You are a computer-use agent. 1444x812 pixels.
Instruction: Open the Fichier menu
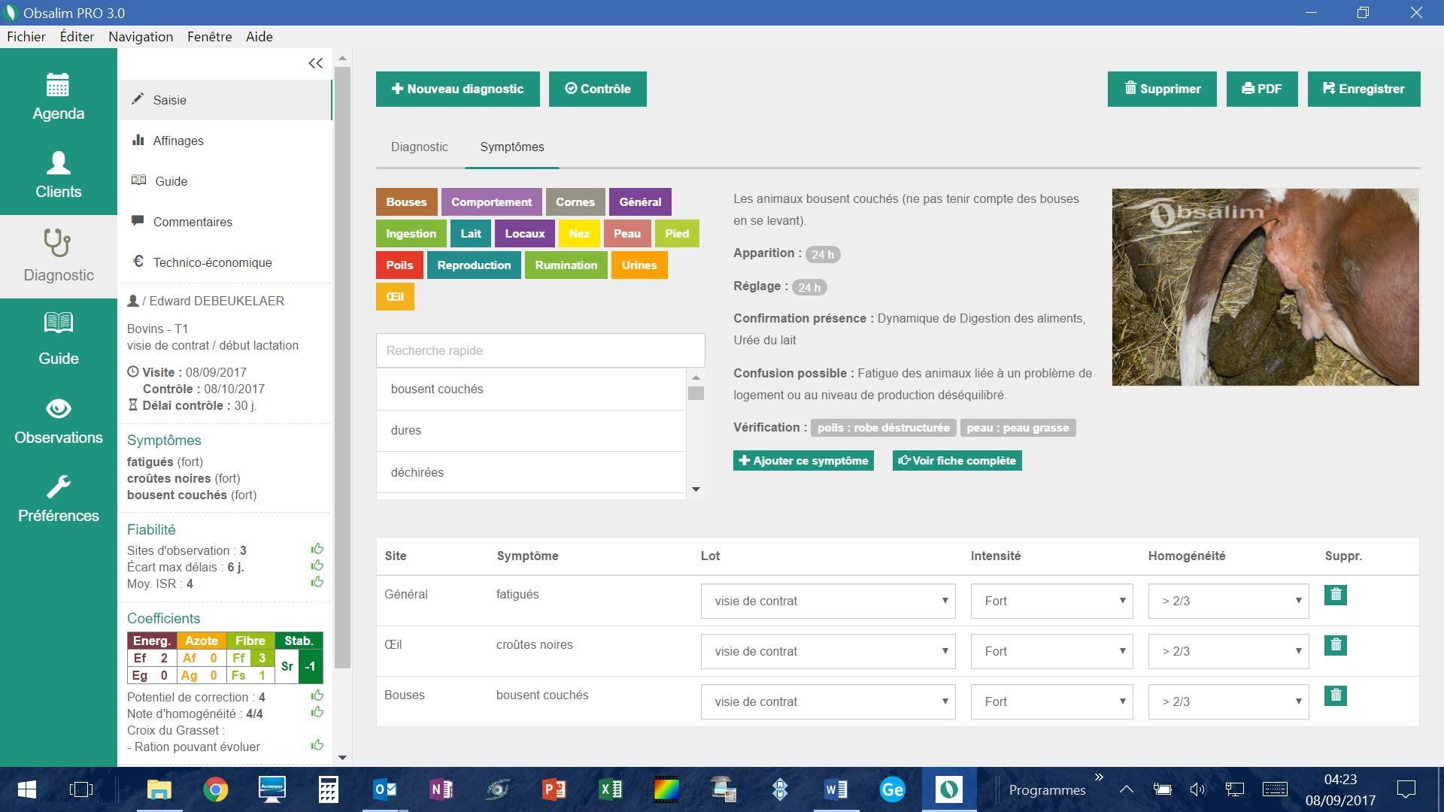click(26, 37)
